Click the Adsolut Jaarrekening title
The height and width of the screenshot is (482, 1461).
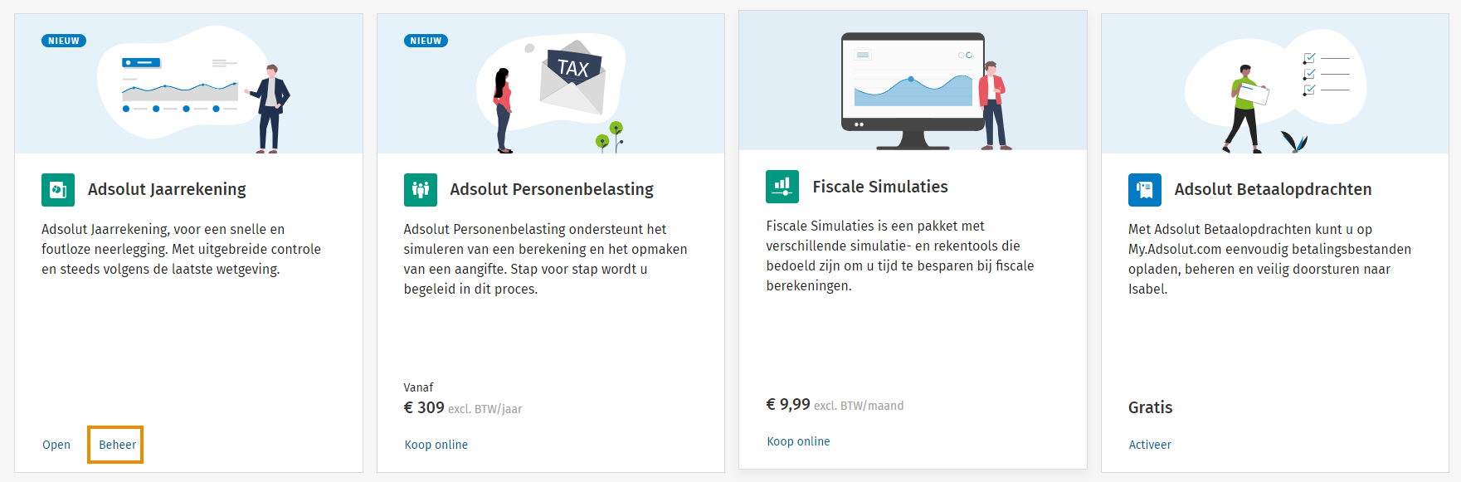click(166, 189)
